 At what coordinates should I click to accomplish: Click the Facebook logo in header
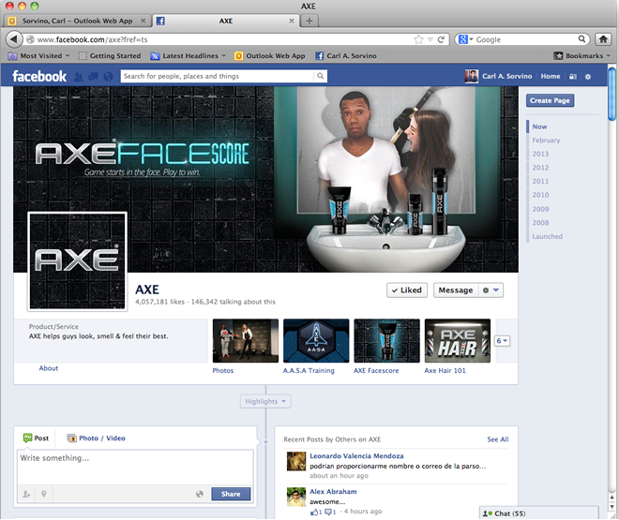[x=38, y=76]
